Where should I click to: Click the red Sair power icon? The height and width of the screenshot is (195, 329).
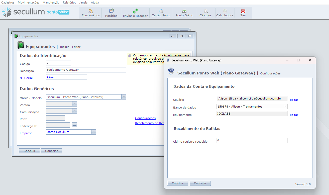(x=243, y=11)
